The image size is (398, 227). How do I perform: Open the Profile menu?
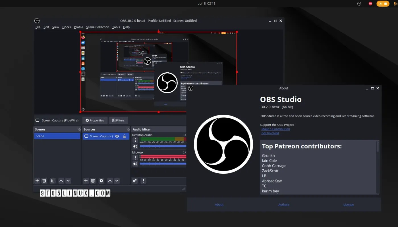click(x=78, y=27)
